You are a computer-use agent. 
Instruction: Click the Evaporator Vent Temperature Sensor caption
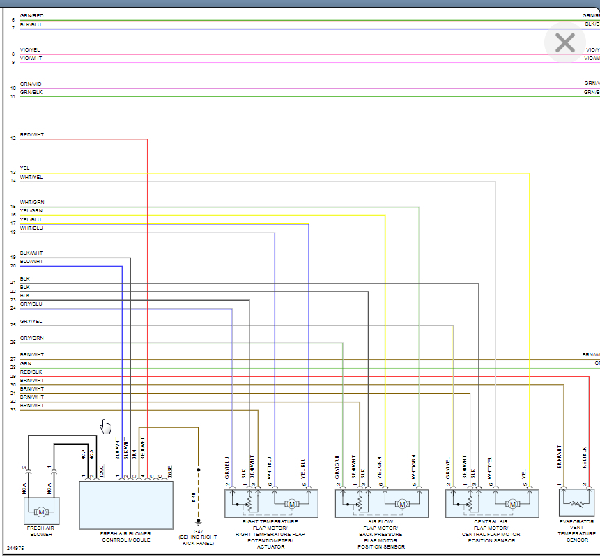pos(577,530)
